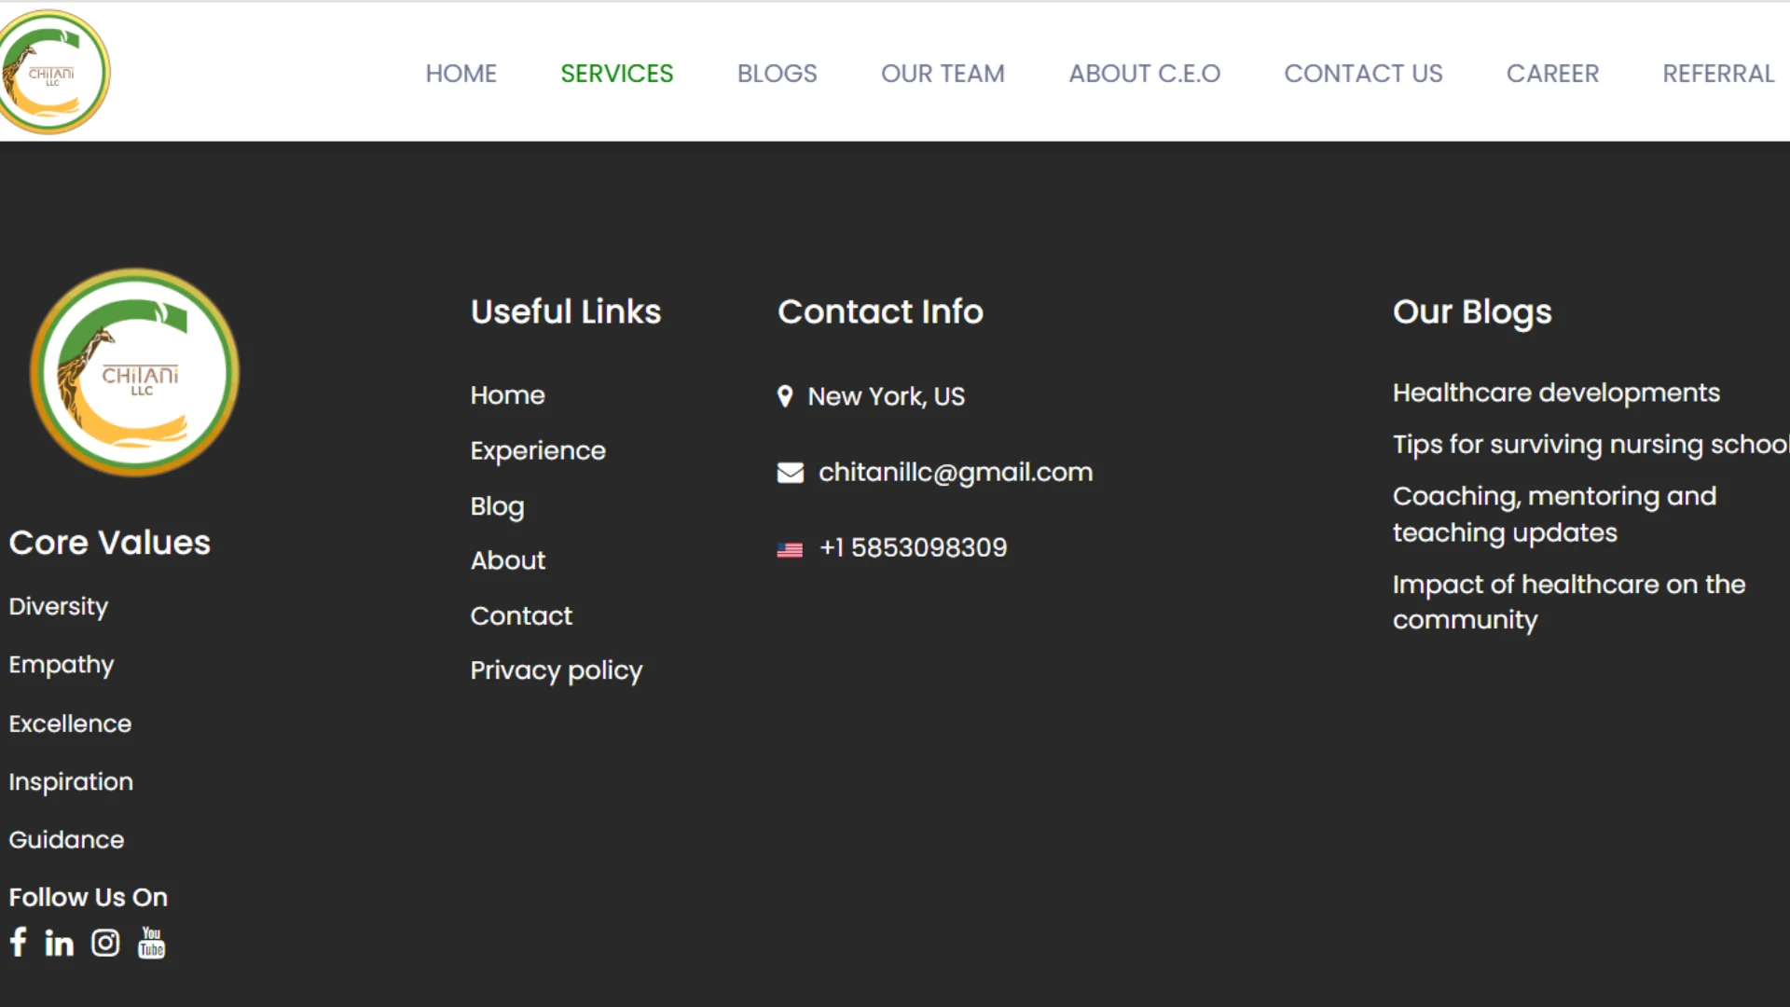Navigate to the CAREER page
1790x1007 pixels.
[1552, 74]
